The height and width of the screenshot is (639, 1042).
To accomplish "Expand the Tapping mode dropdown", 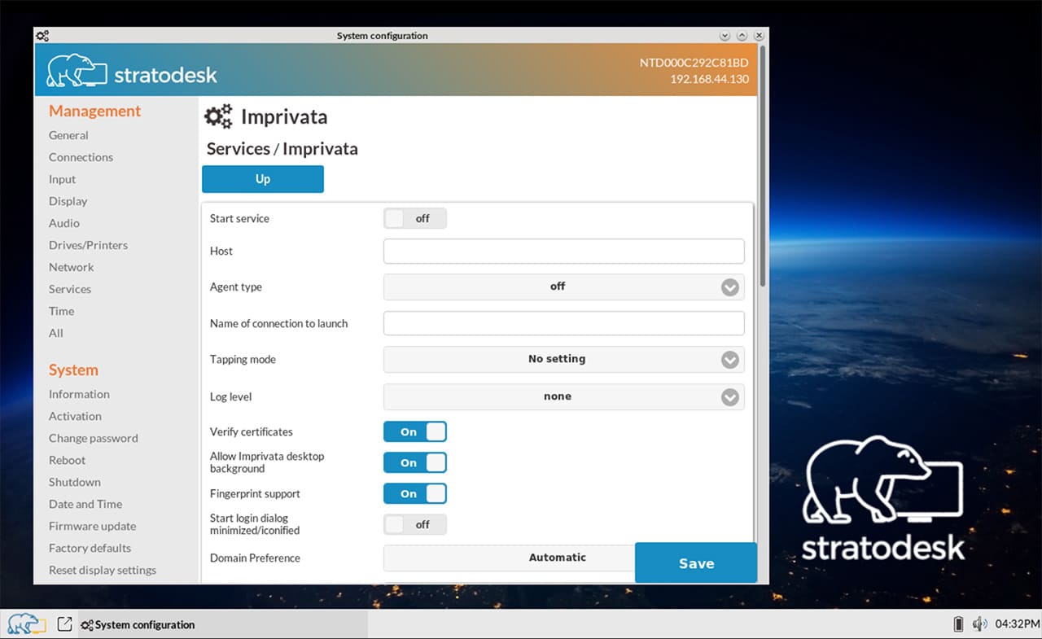I will click(563, 359).
